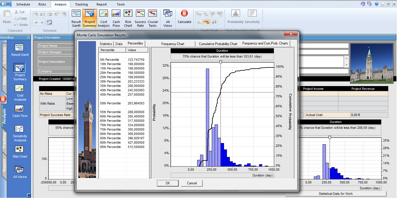Open Risk Chart in Workflow sidebar
Image resolution: width=397 pixels, height=198 pixels.
pyautogui.click(x=20, y=152)
